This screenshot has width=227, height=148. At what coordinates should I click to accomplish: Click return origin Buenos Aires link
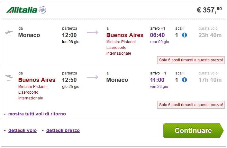[37, 80]
